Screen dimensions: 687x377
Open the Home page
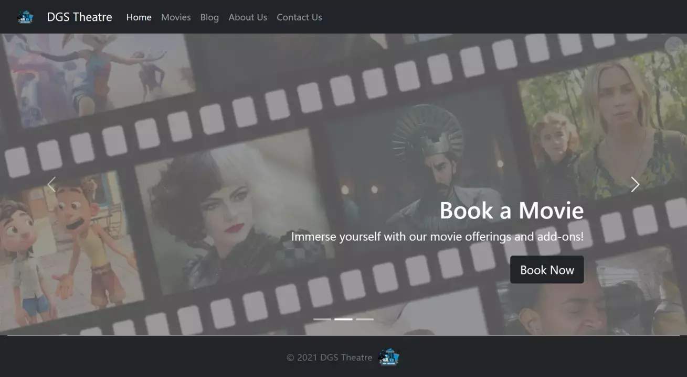coord(139,17)
